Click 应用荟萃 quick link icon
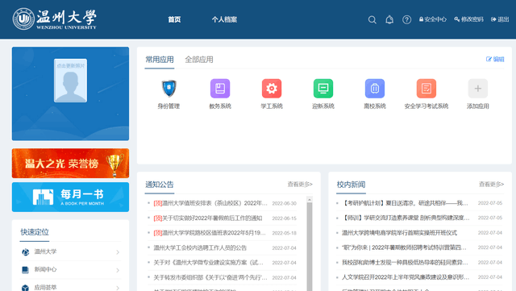The width and height of the screenshot is (516, 291). coord(25,288)
